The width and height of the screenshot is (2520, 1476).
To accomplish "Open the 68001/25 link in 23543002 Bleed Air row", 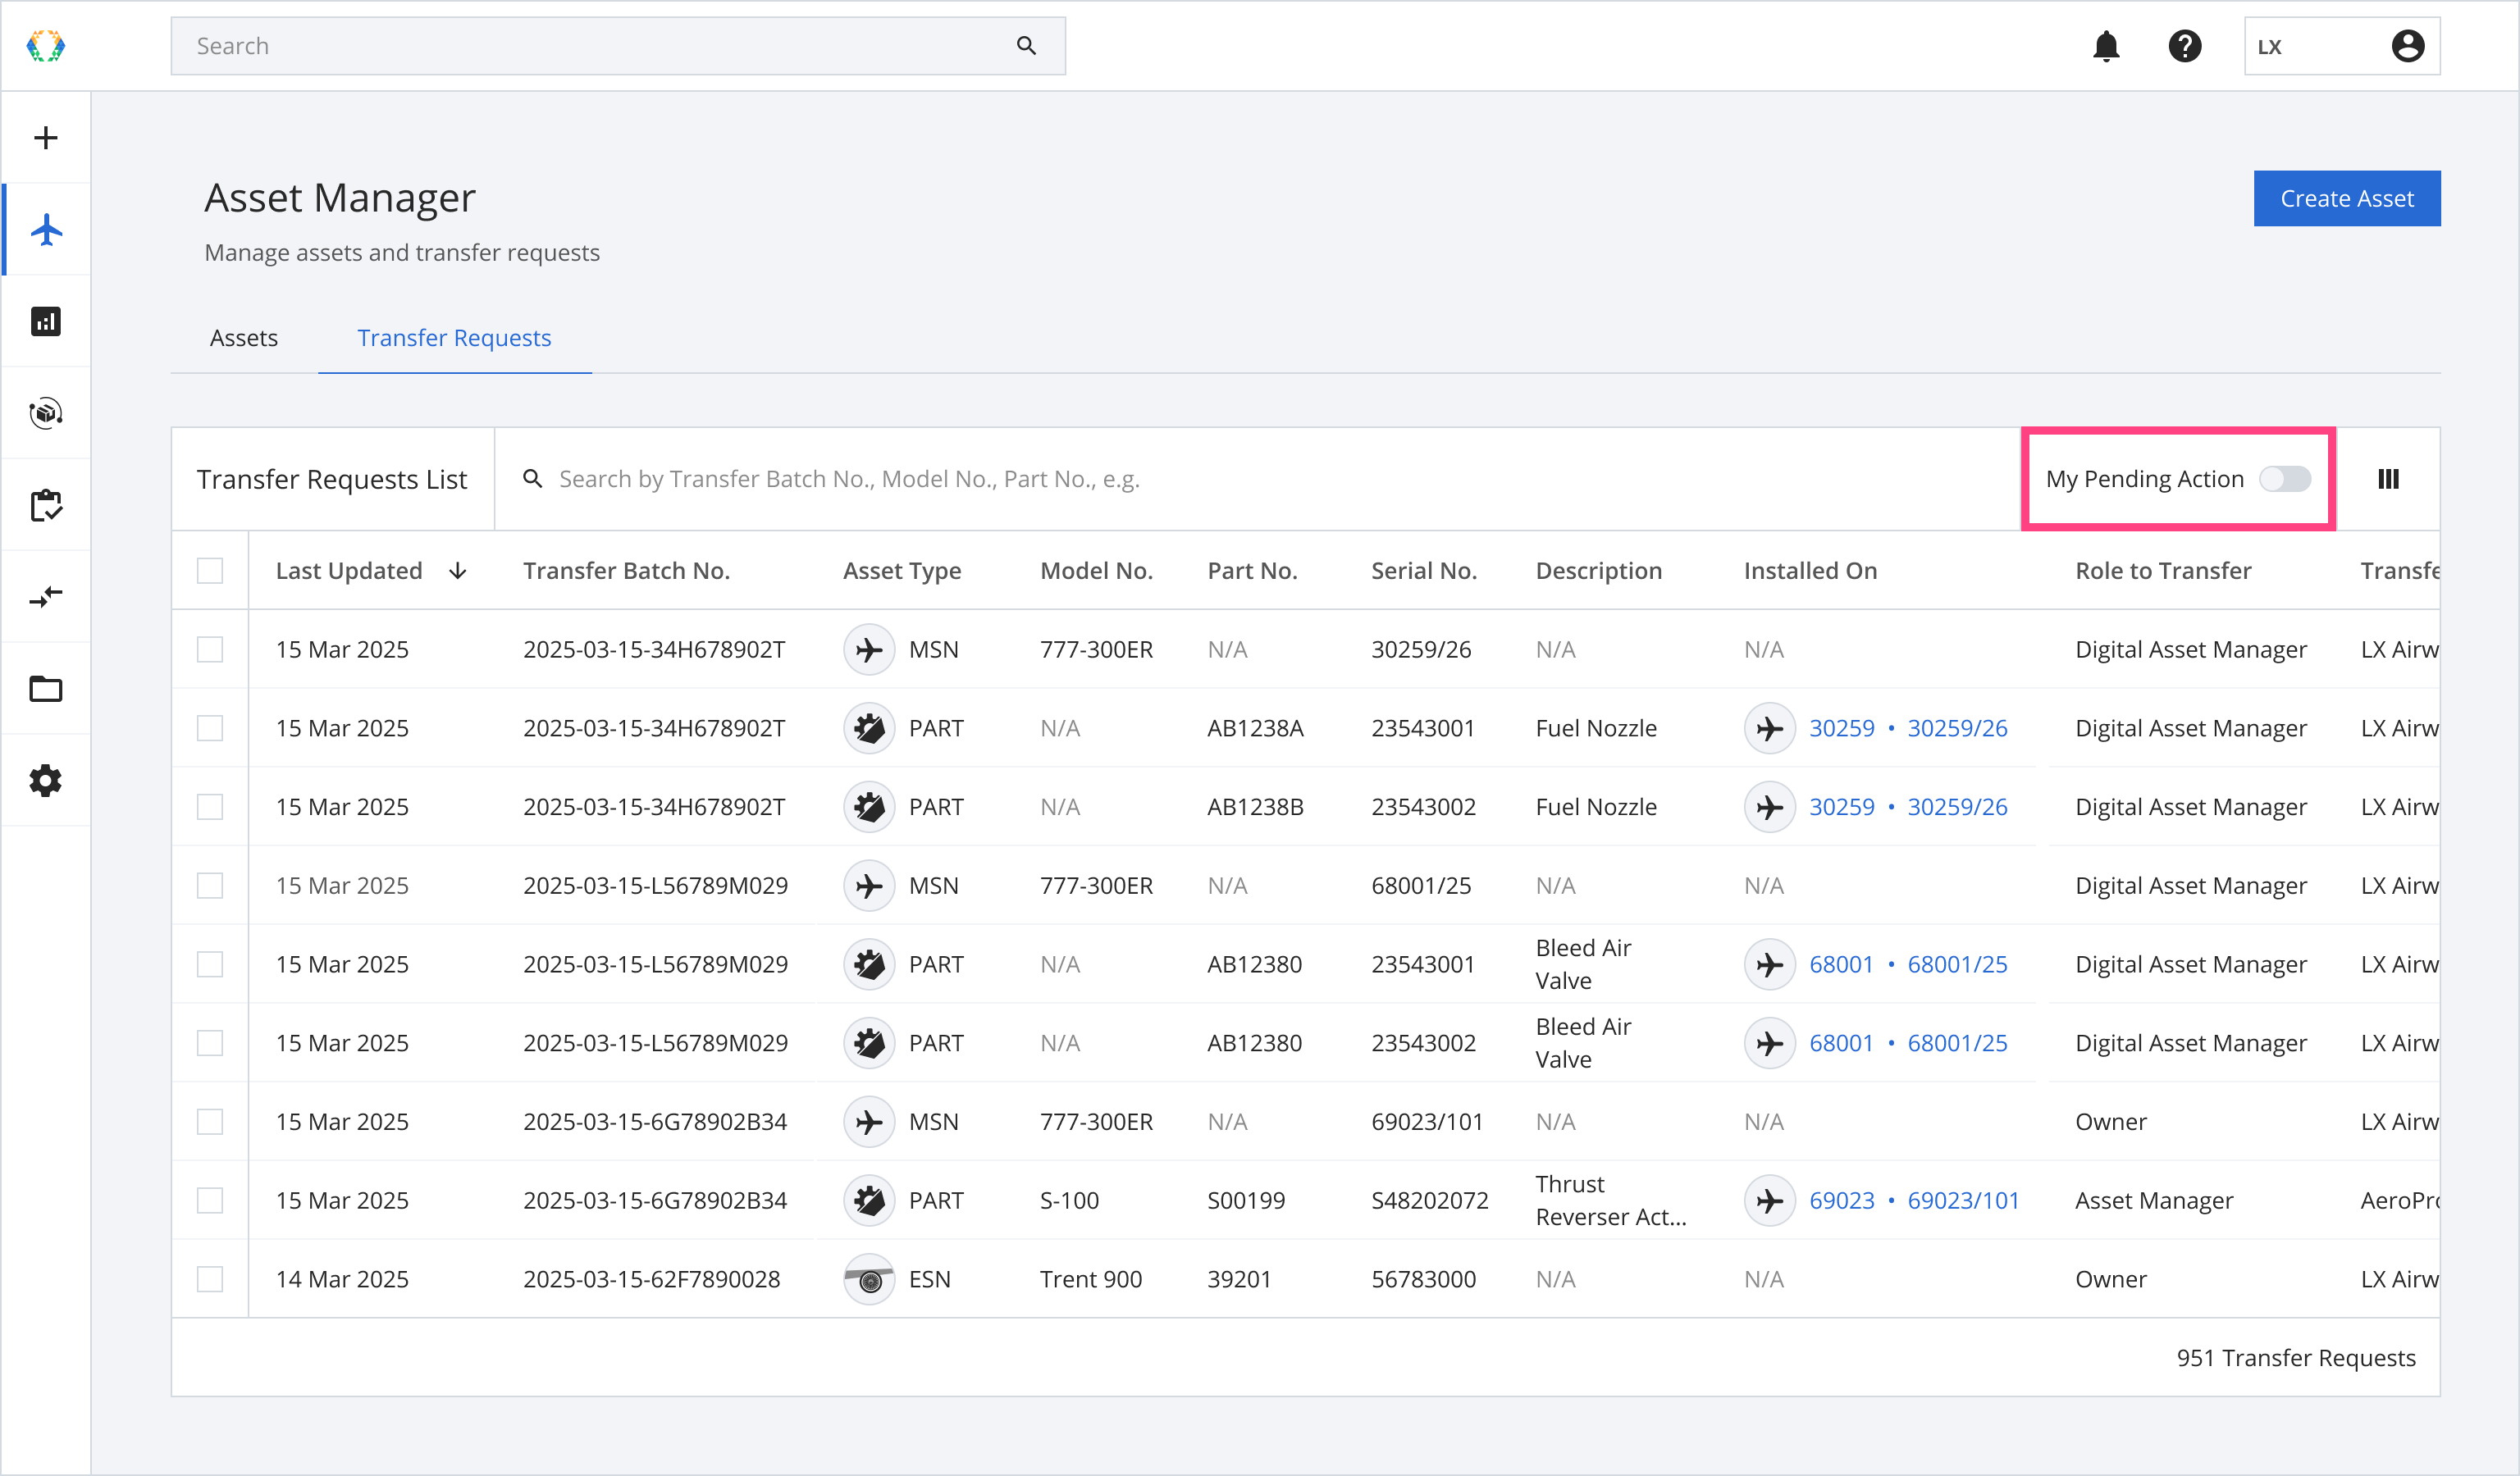I will coord(1957,1043).
